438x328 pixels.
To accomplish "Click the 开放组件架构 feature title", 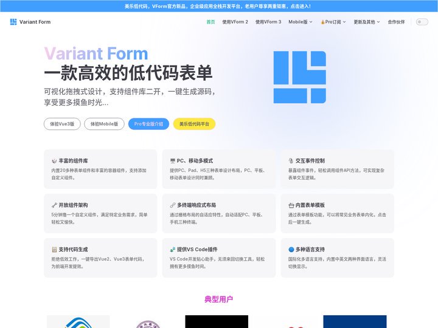I will pyautogui.click(x=73, y=205).
